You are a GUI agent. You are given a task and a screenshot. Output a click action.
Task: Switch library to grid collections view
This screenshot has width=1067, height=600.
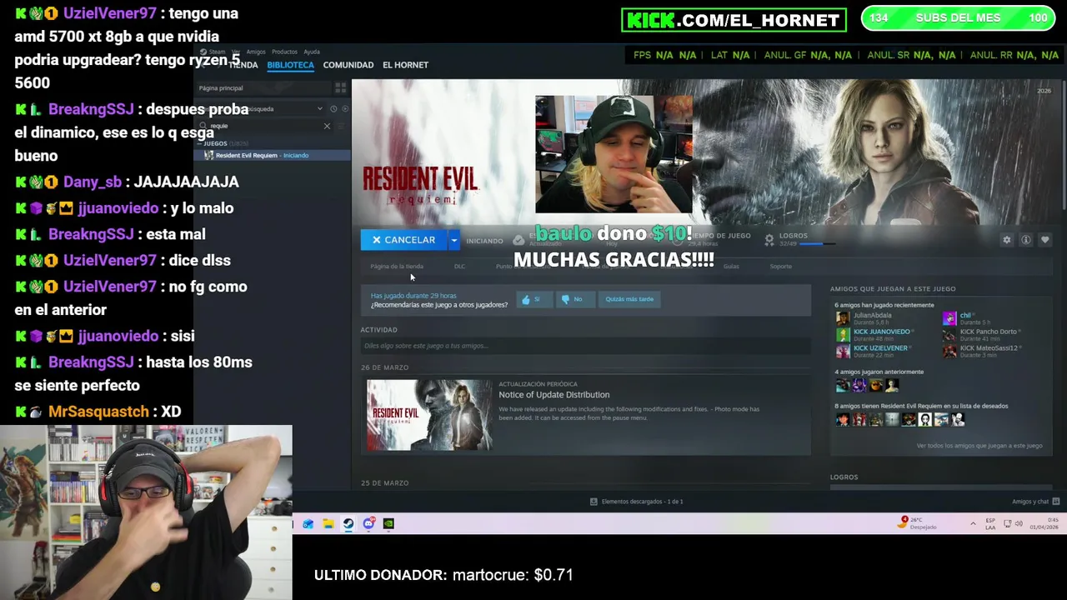point(340,87)
